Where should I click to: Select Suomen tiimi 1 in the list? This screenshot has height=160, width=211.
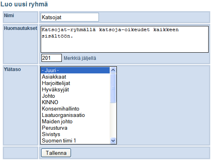tap(75, 140)
